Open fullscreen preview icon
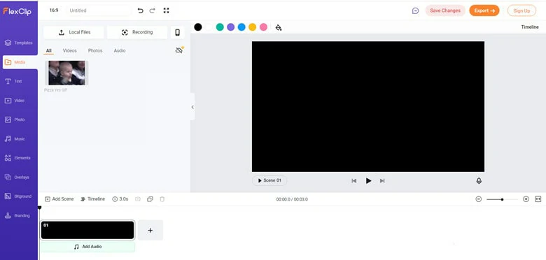Screen dimensions: 546x260 [x=166, y=10]
